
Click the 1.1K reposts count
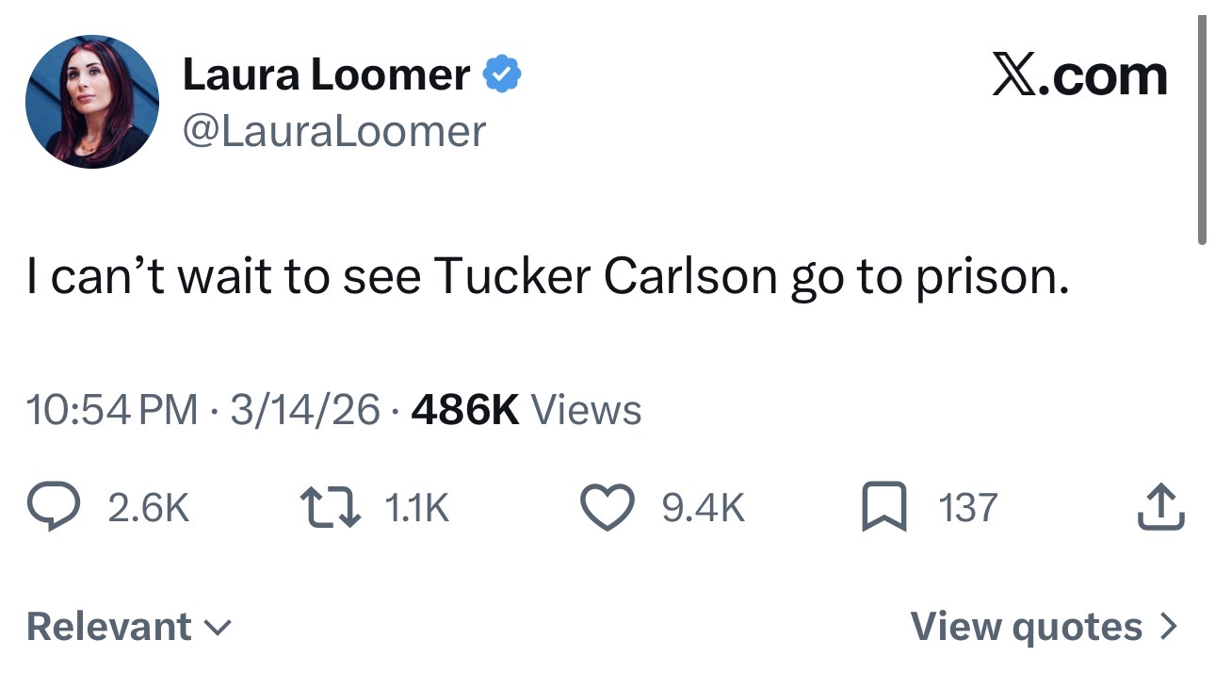pyautogui.click(x=417, y=509)
